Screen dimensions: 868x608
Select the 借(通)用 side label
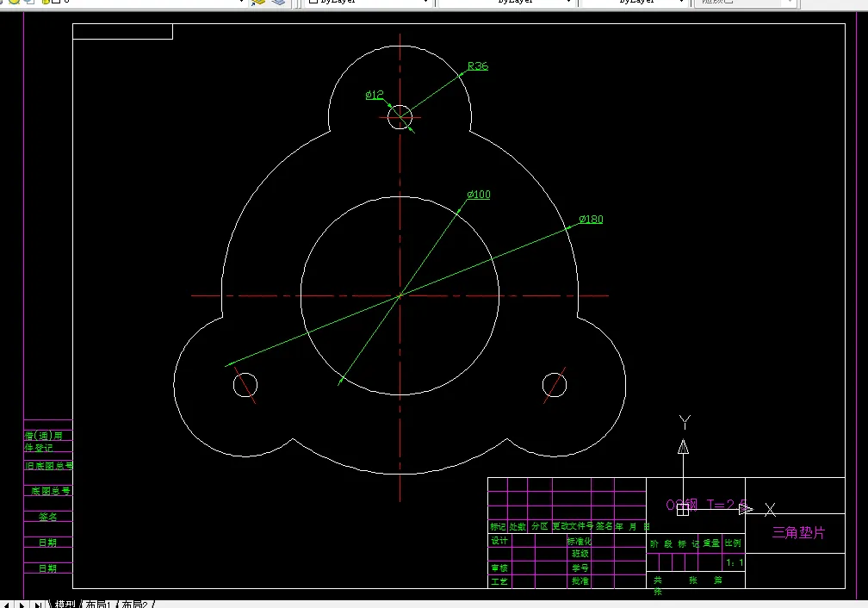[x=43, y=436]
